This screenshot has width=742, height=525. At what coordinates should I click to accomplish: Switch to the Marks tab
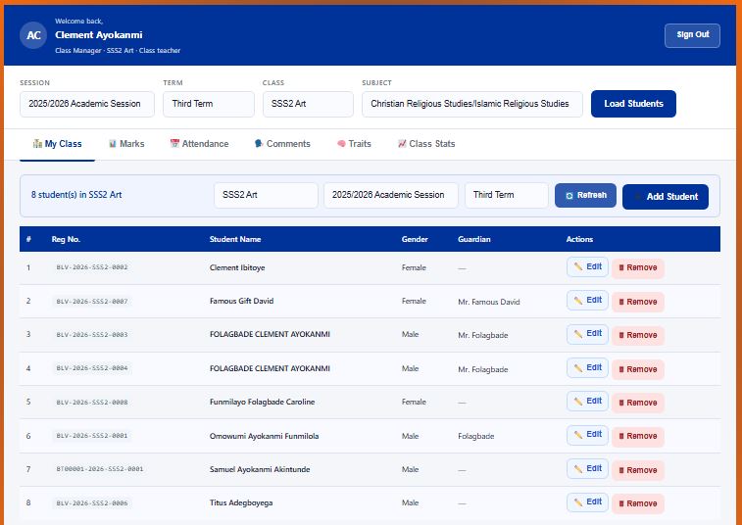coord(126,144)
